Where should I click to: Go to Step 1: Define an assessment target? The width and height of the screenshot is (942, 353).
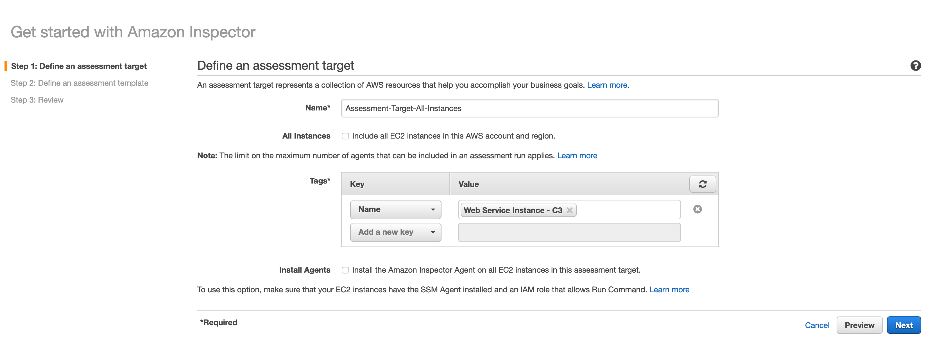[x=79, y=66]
